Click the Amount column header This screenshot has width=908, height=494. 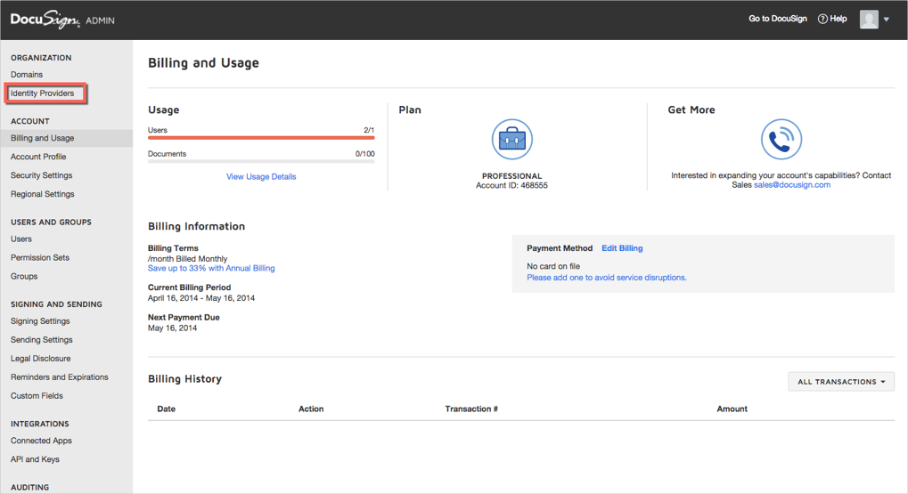coord(732,409)
